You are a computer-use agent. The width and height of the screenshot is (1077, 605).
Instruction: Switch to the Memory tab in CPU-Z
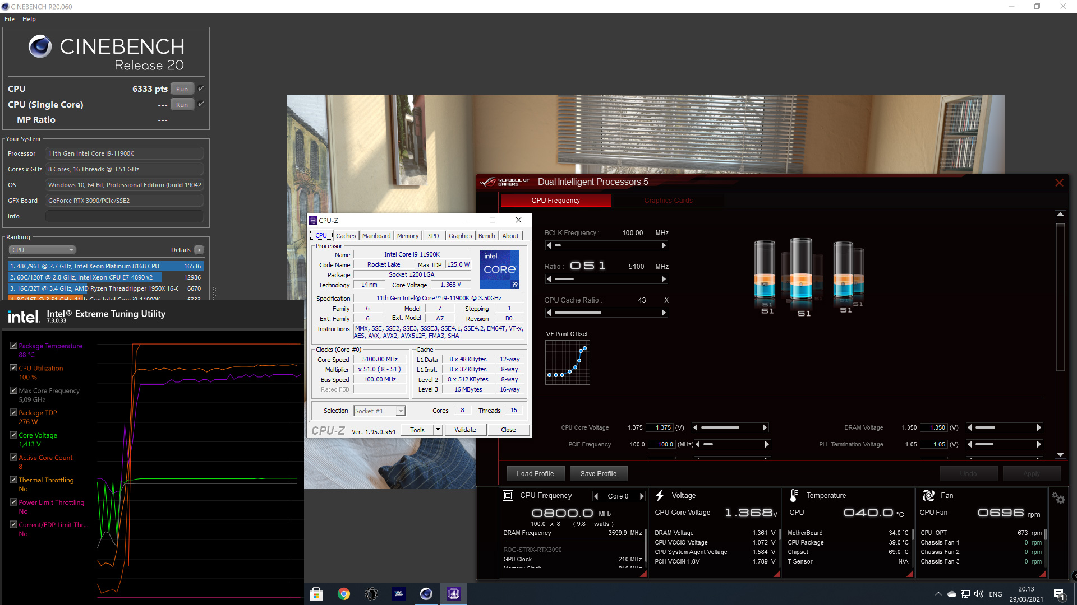408,236
